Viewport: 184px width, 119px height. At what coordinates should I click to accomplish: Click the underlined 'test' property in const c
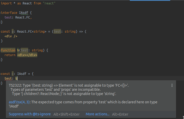pos(8,79)
